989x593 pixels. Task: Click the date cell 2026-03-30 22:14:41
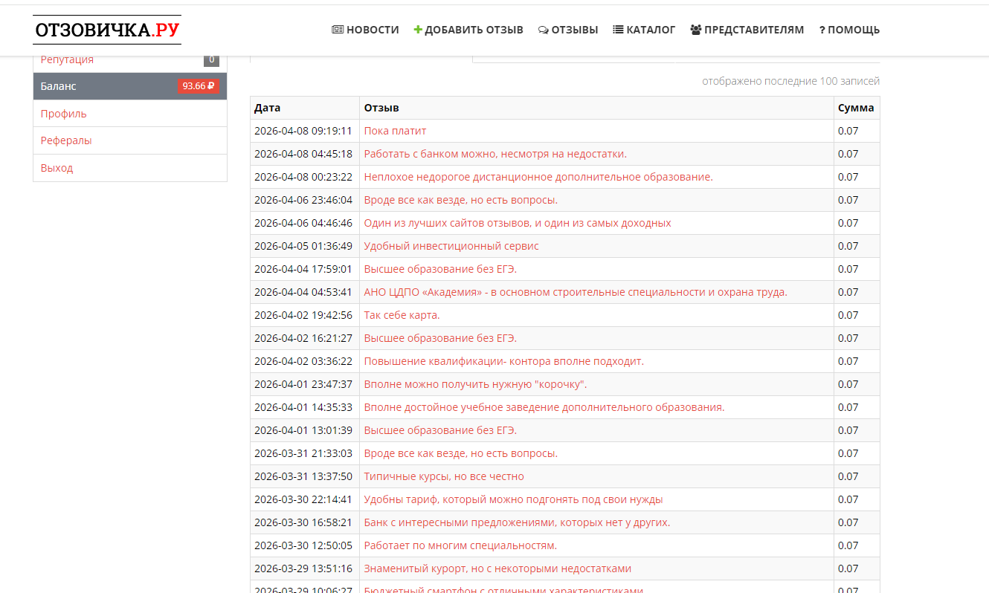tap(303, 499)
